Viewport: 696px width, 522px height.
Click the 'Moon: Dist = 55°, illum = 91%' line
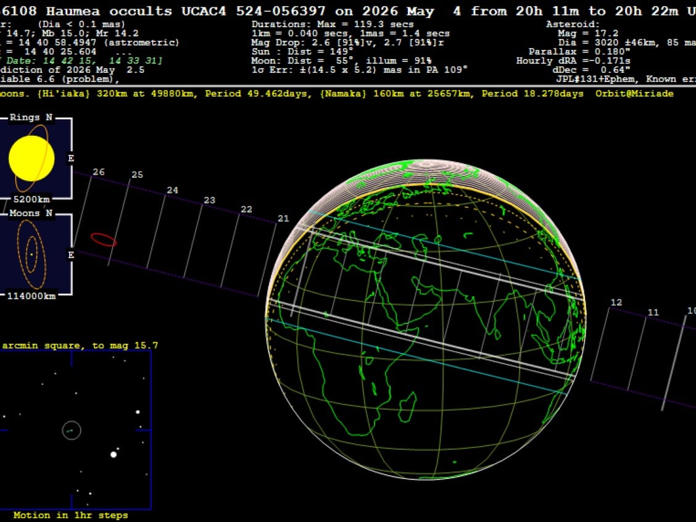coord(341,61)
